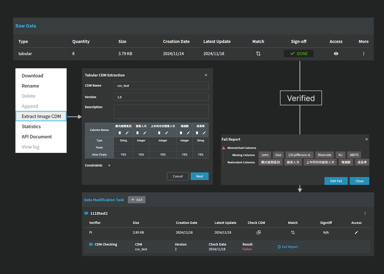The width and height of the screenshot is (384, 274).
Task: Click the green DONE sign-off status
Action: coord(298,54)
